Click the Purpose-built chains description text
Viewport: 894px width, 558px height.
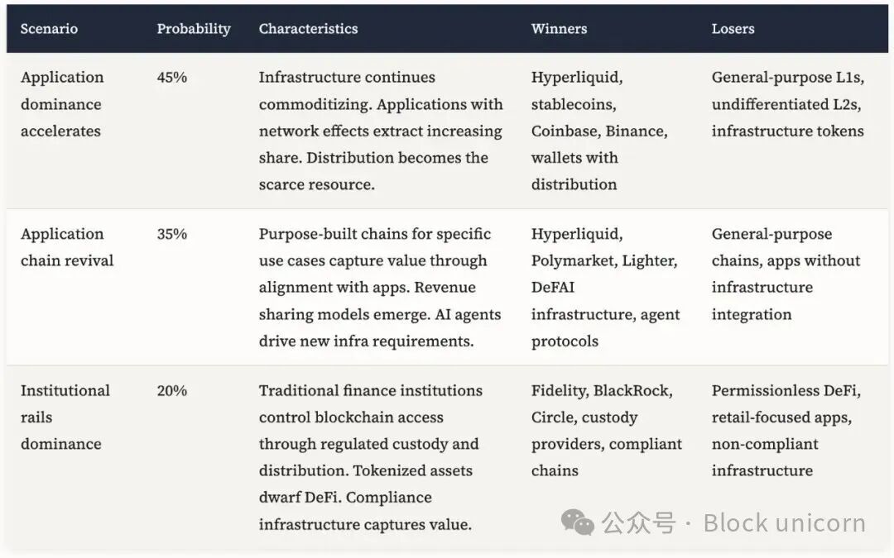[x=377, y=287]
